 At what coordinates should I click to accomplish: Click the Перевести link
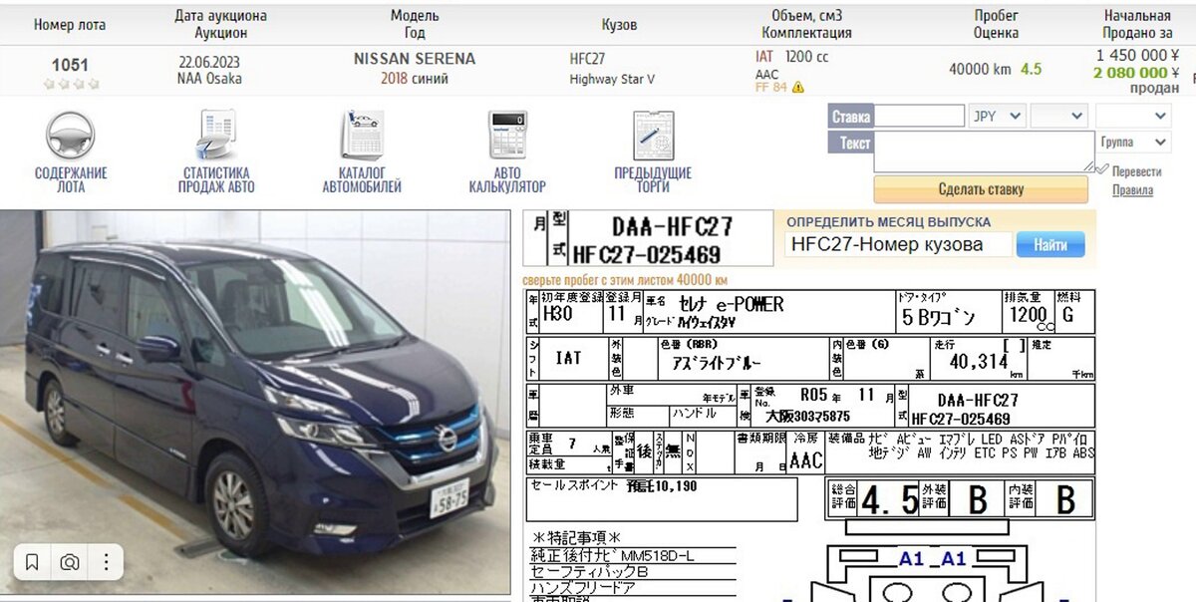click(1136, 171)
